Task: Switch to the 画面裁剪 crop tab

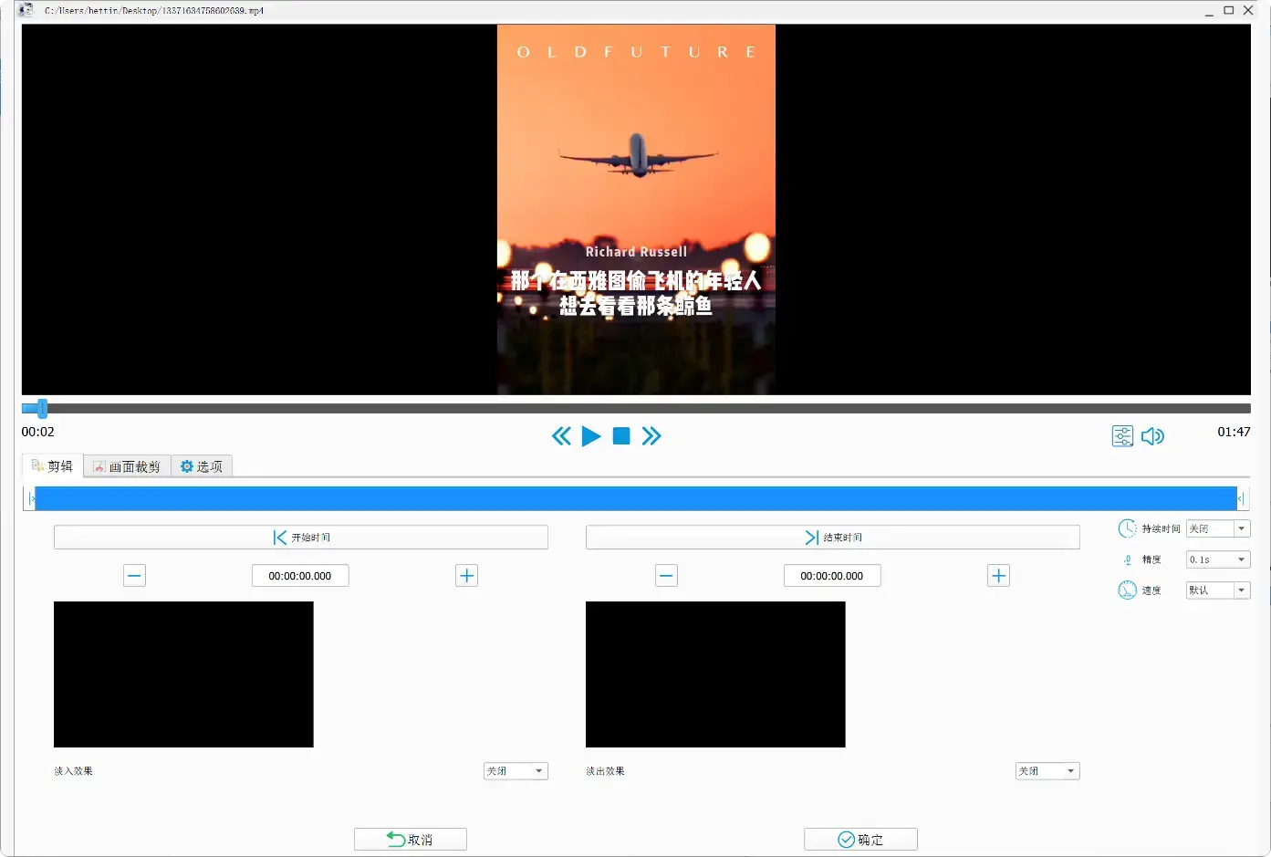Action: pyautogui.click(x=127, y=466)
